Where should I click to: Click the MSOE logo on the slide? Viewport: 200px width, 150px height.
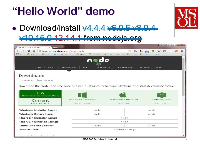[x=187, y=18]
